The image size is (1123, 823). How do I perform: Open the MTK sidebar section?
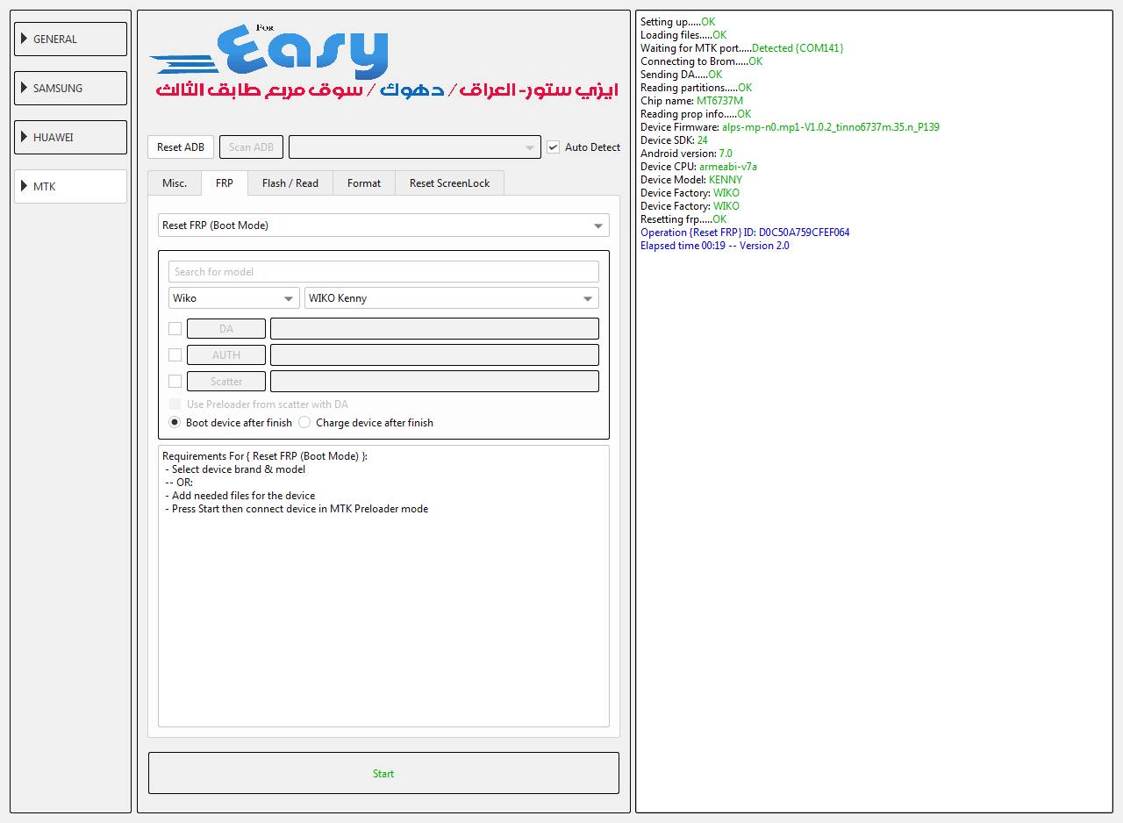70,187
